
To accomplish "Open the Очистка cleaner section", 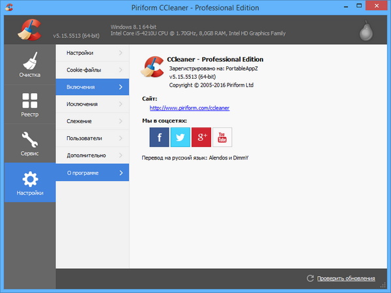I will [30, 64].
